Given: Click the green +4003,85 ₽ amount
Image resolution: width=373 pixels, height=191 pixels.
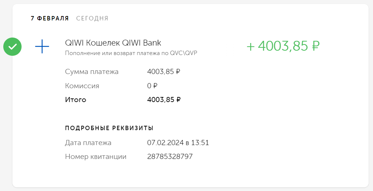Looking at the screenshot, I should point(283,46).
